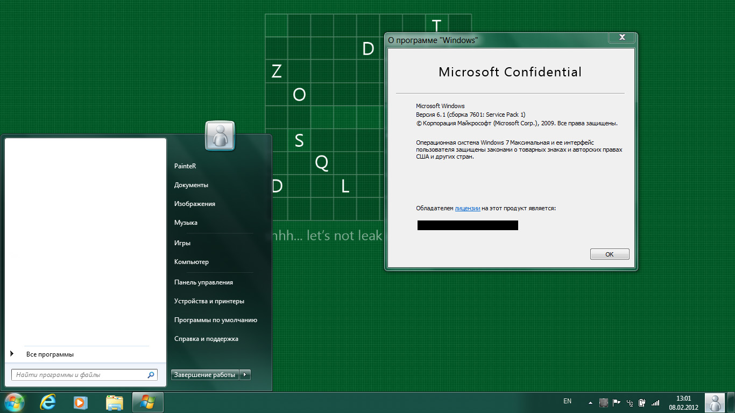The height and width of the screenshot is (413, 735).
Task: Show hidden tray icons arrow
Action: click(x=590, y=402)
